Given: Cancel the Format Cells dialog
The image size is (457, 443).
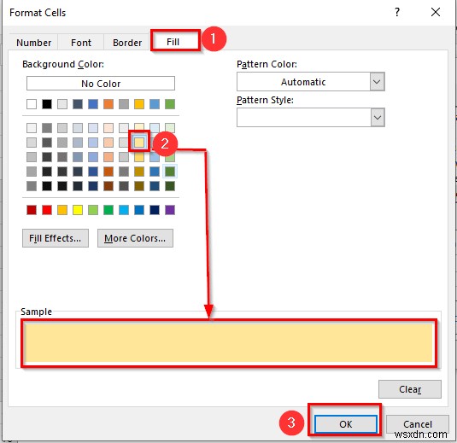Looking at the screenshot, I should pyautogui.click(x=418, y=424).
